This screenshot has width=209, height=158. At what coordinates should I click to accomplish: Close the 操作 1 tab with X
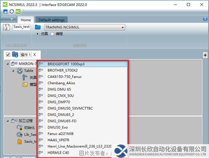[x=34, y=55]
